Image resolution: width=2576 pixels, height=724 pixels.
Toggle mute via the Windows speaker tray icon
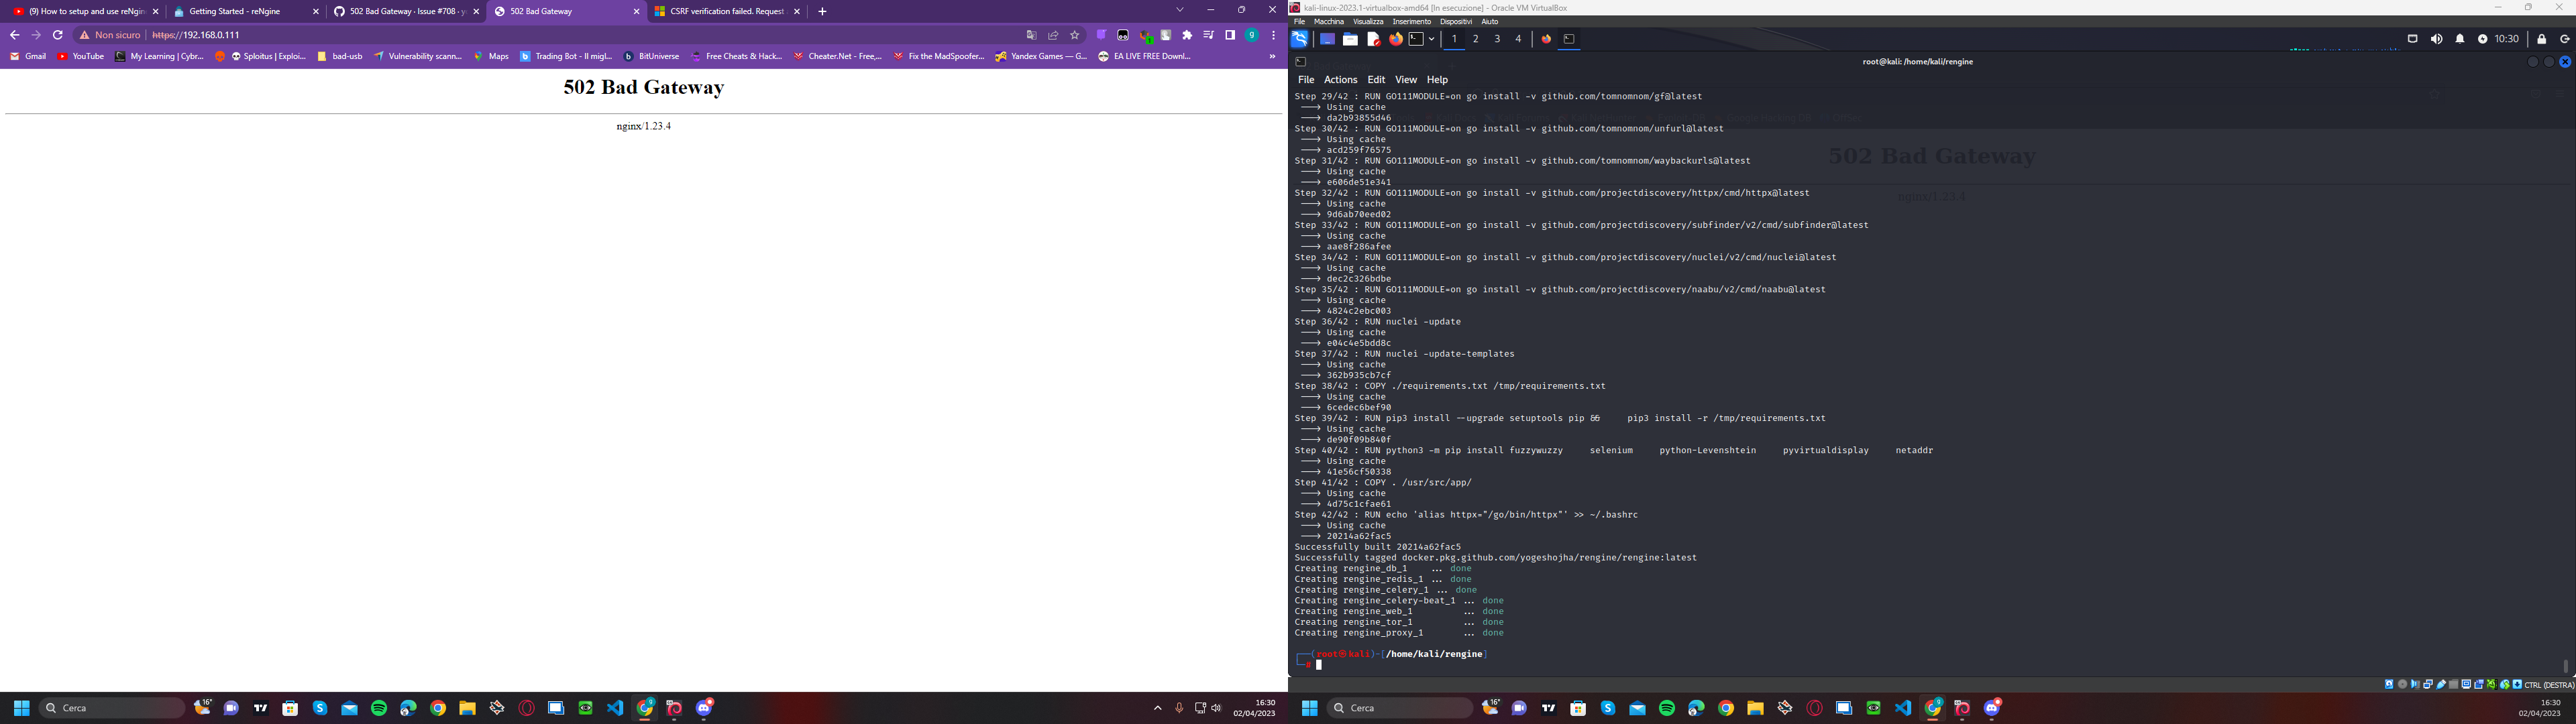click(x=1216, y=708)
